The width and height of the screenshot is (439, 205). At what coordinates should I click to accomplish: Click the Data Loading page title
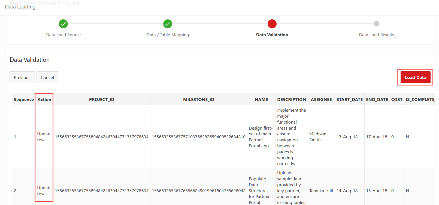tap(20, 7)
